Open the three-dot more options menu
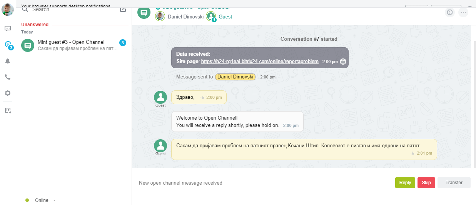This screenshot has height=205, width=476. tap(463, 13)
